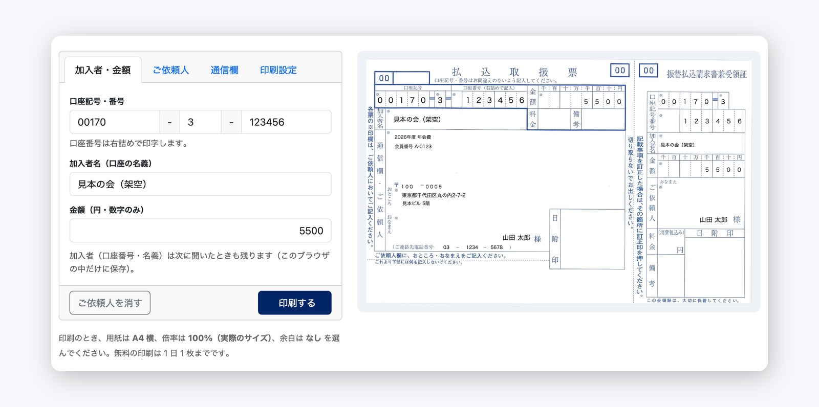
Task: Open the 印刷設定 tab
Action: (278, 70)
